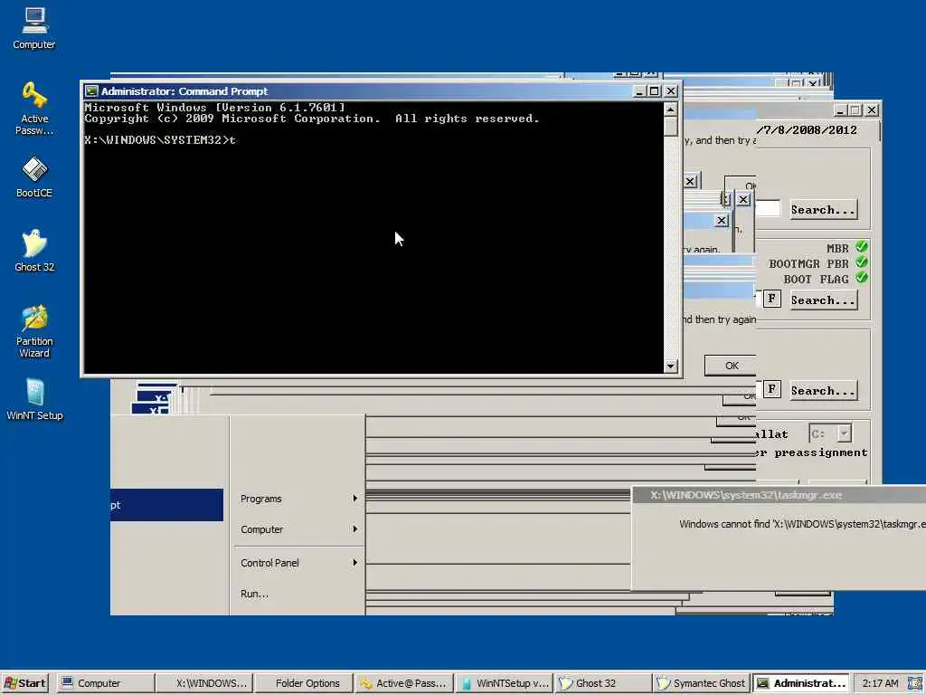Viewport: 926px width, 695px height.
Task: Click the third Search... button in WinNTSetup
Action: (823, 391)
